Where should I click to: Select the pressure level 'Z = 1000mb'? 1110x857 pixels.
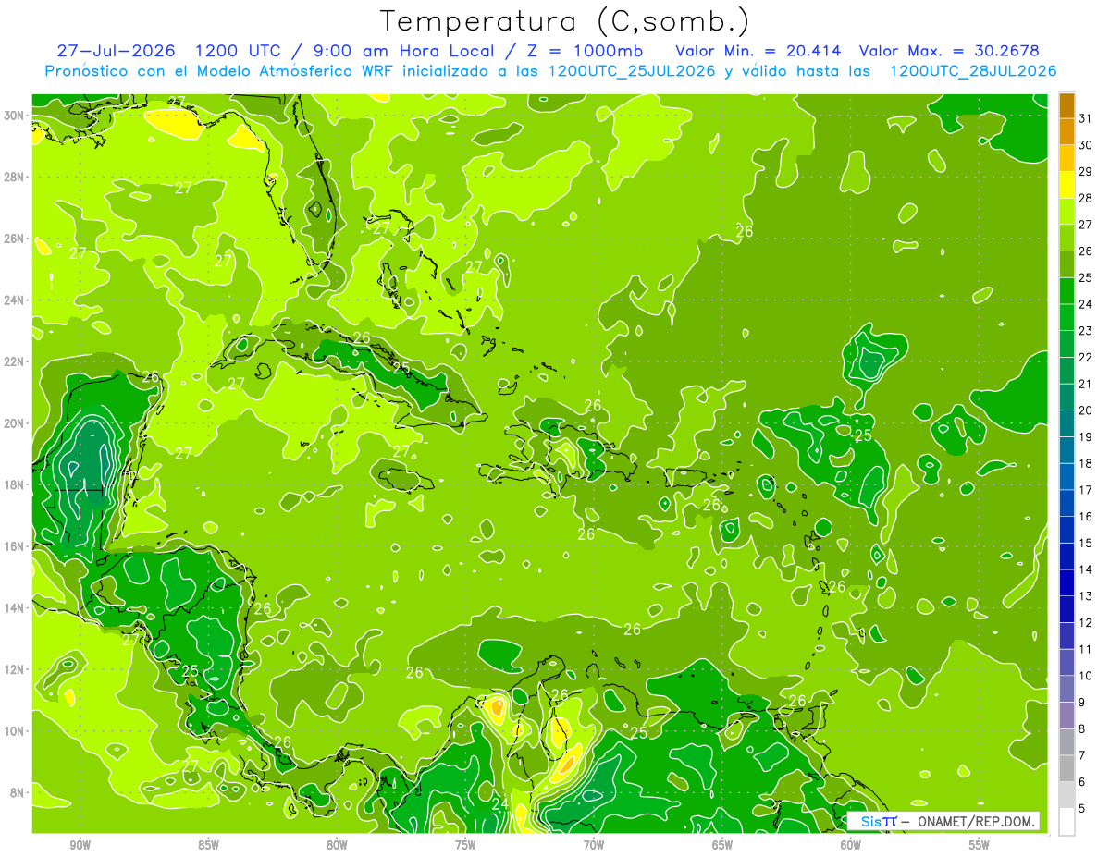[585, 51]
